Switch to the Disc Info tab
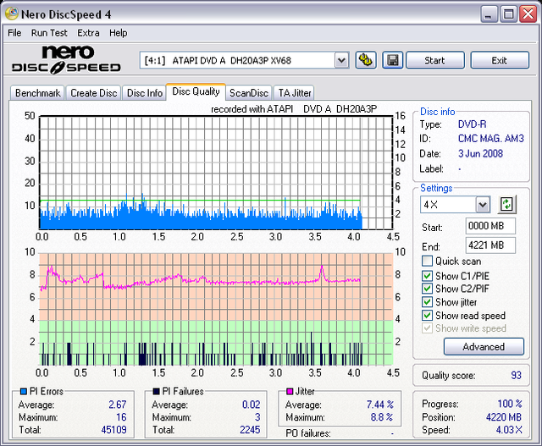Screen dimensions: 542x446 tap(145, 93)
